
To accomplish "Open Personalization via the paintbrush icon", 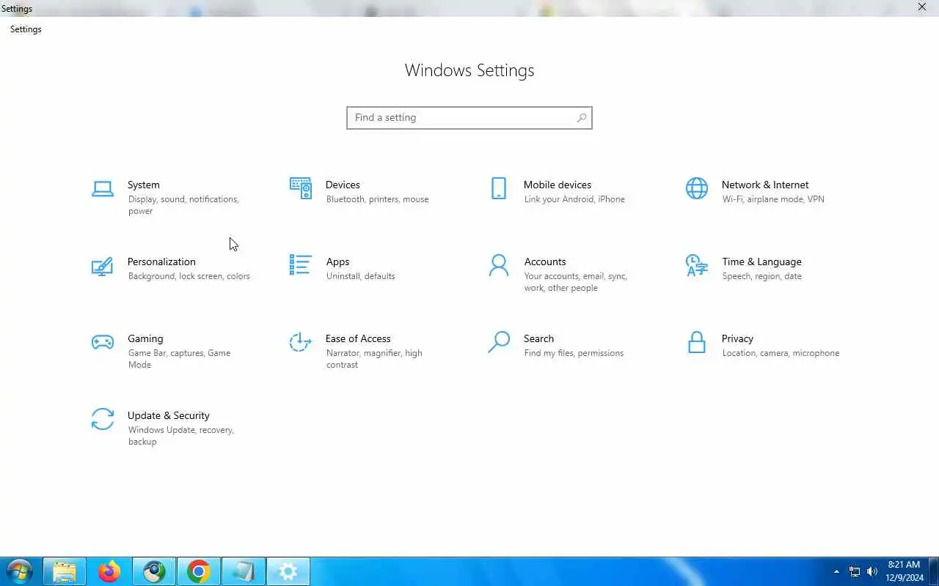I will (x=103, y=266).
